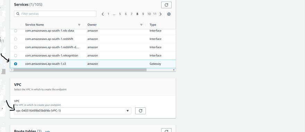
Task: Focus the Filter services search box
Action: tap(55, 14)
